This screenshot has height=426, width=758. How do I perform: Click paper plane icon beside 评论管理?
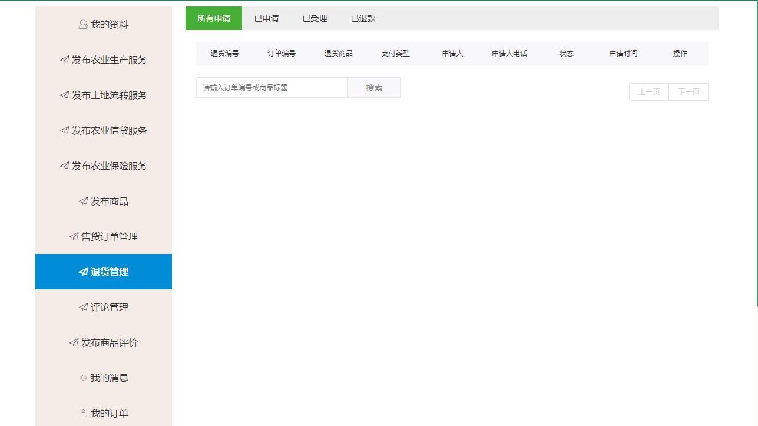83,308
